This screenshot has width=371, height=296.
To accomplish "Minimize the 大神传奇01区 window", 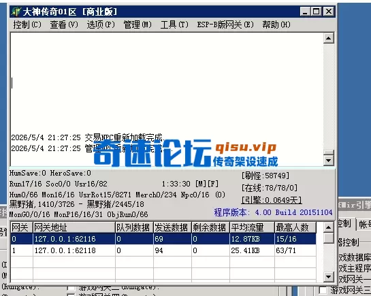I will coord(305,12).
